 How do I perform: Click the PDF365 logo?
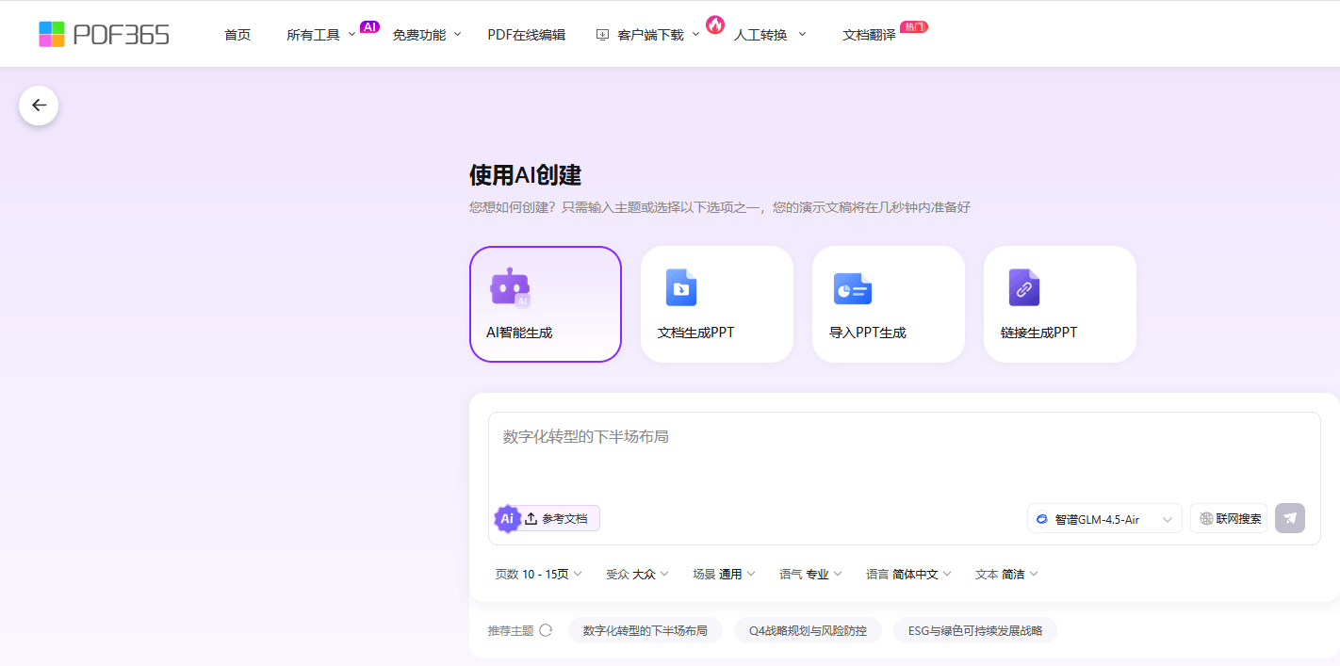point(104,34)
